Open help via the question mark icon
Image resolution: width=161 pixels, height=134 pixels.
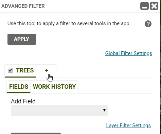coord(148,24)
